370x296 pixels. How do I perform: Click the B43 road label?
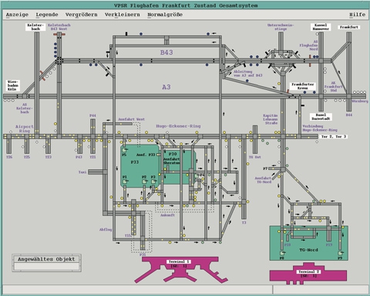tap(166, 52)
